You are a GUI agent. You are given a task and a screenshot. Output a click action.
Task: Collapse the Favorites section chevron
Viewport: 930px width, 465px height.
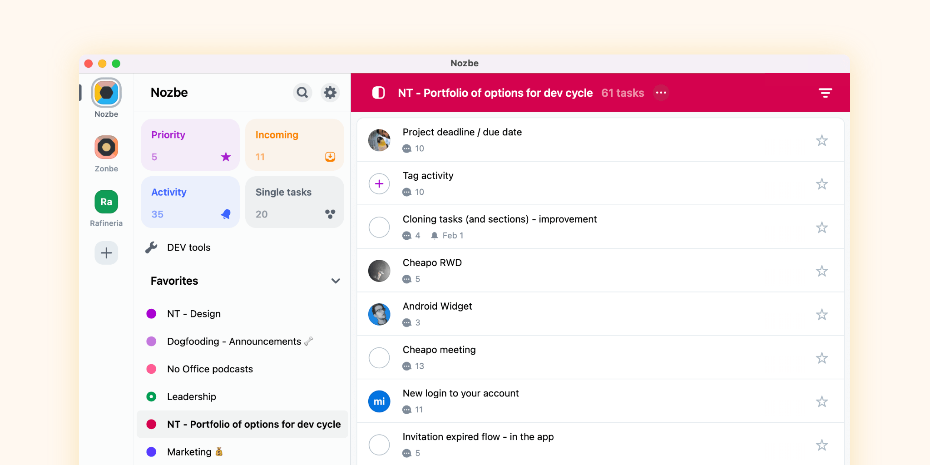click(336, 281)
